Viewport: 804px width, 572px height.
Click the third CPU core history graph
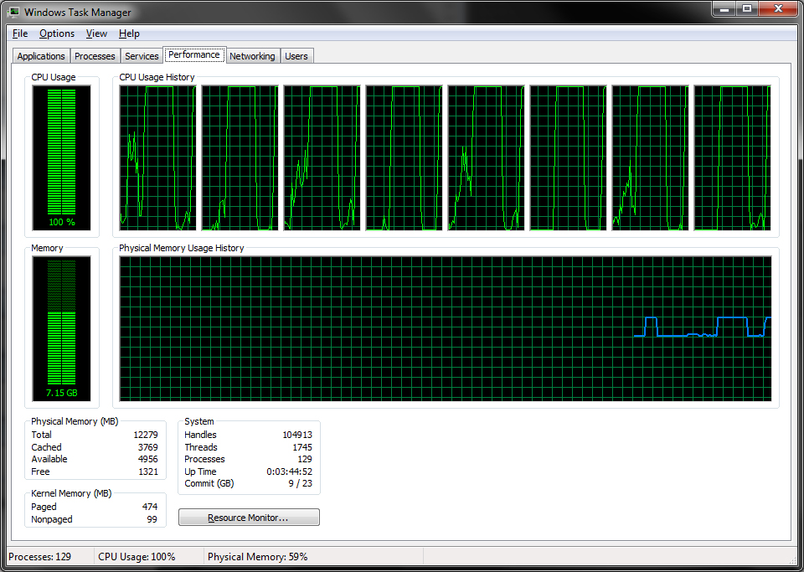coord(322,157)
